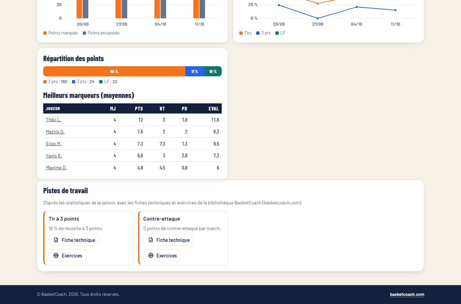
Task: Click '0 points de contre-attaque par match.' text
Action: pos(182,229)
